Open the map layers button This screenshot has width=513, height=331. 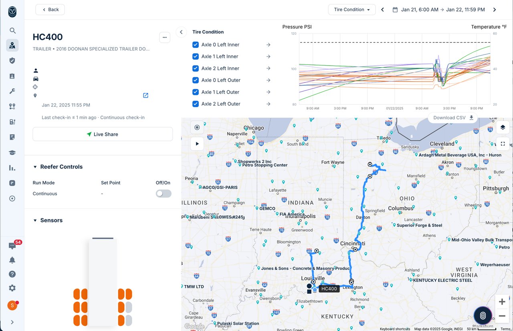[503, 128]
